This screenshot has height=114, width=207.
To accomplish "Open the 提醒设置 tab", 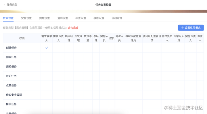I will coord(45,18).
